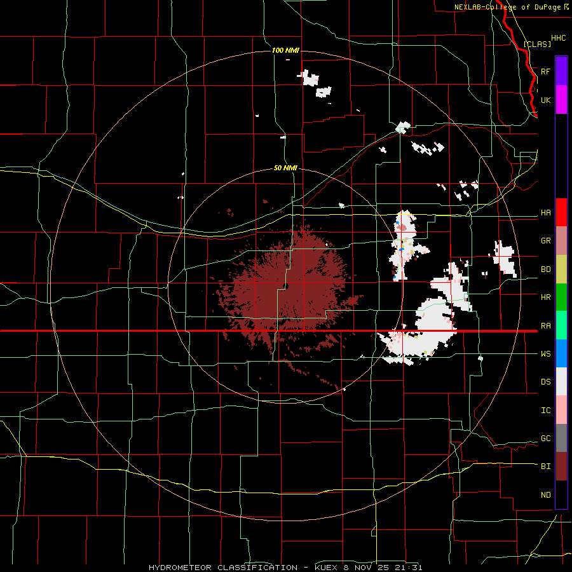Click the UK legend label

point(545,100)
